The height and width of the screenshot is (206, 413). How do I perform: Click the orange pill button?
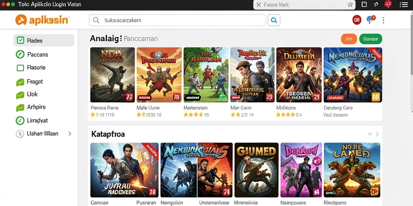point(349,39)
